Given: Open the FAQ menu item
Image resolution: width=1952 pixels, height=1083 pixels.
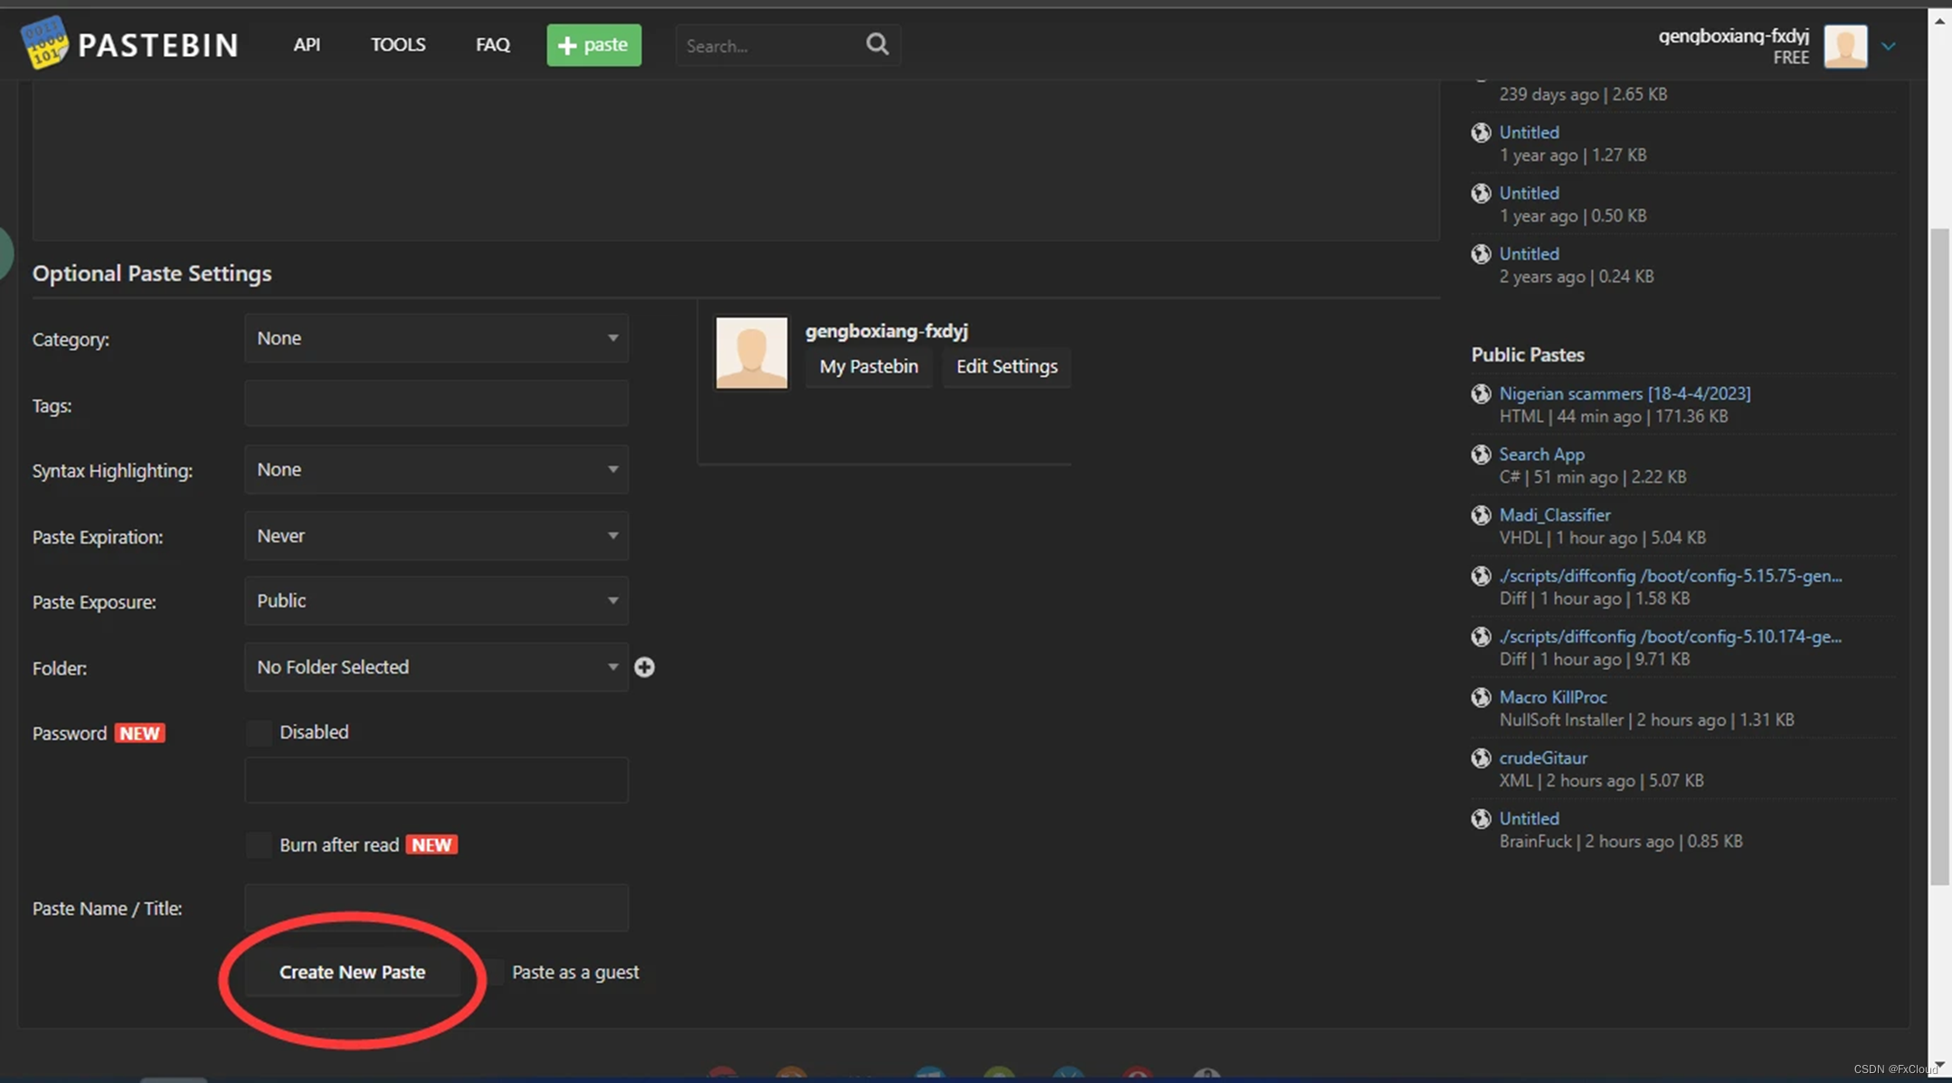Looking at the screenshot, I should coord(493,44).
